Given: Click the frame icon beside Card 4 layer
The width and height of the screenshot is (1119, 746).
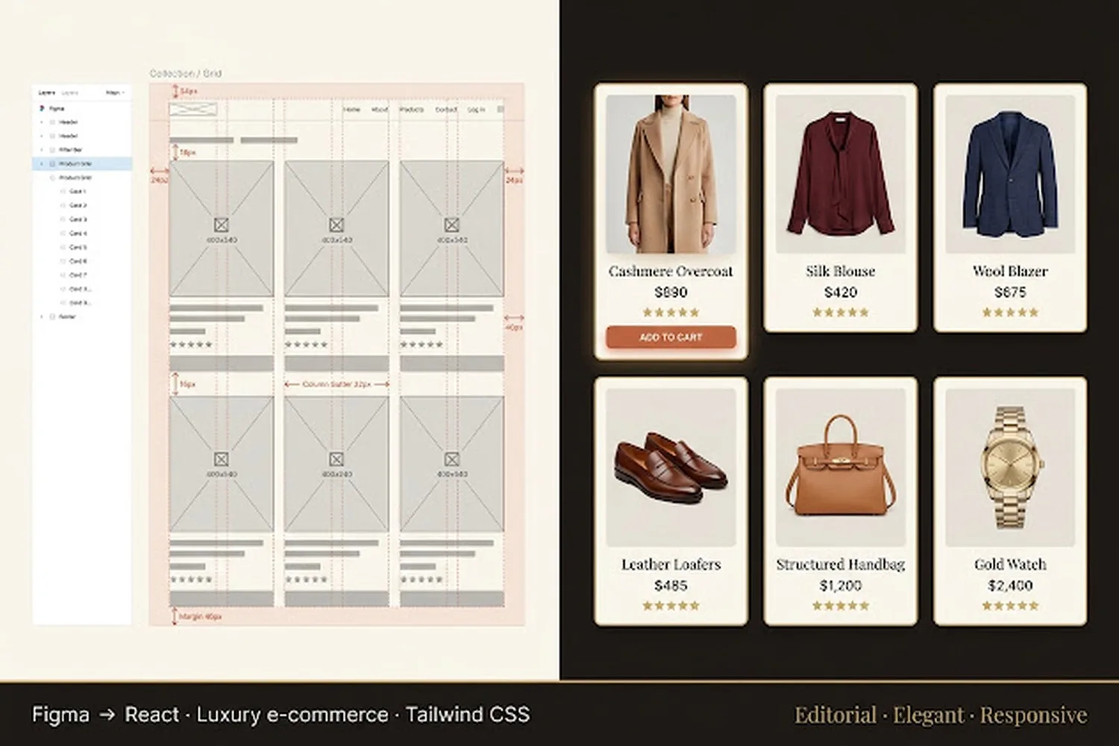Looking at the screenshot, I should pos(63,233).
